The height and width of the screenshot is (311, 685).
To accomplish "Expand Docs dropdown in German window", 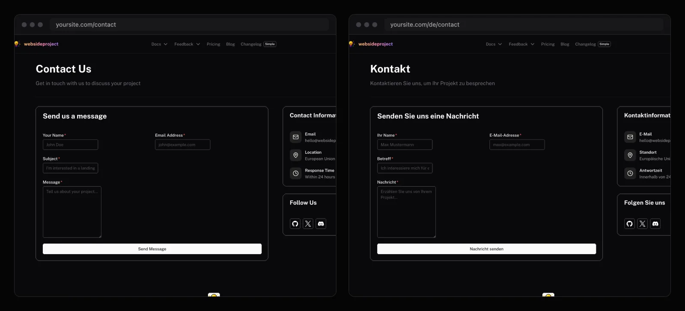I will 494,44.
